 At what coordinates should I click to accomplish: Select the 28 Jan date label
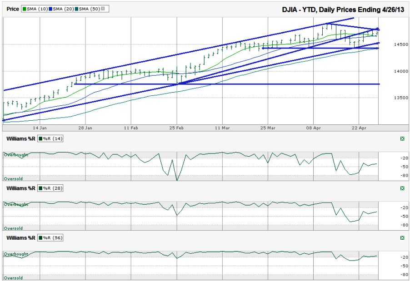pos(85,128)
